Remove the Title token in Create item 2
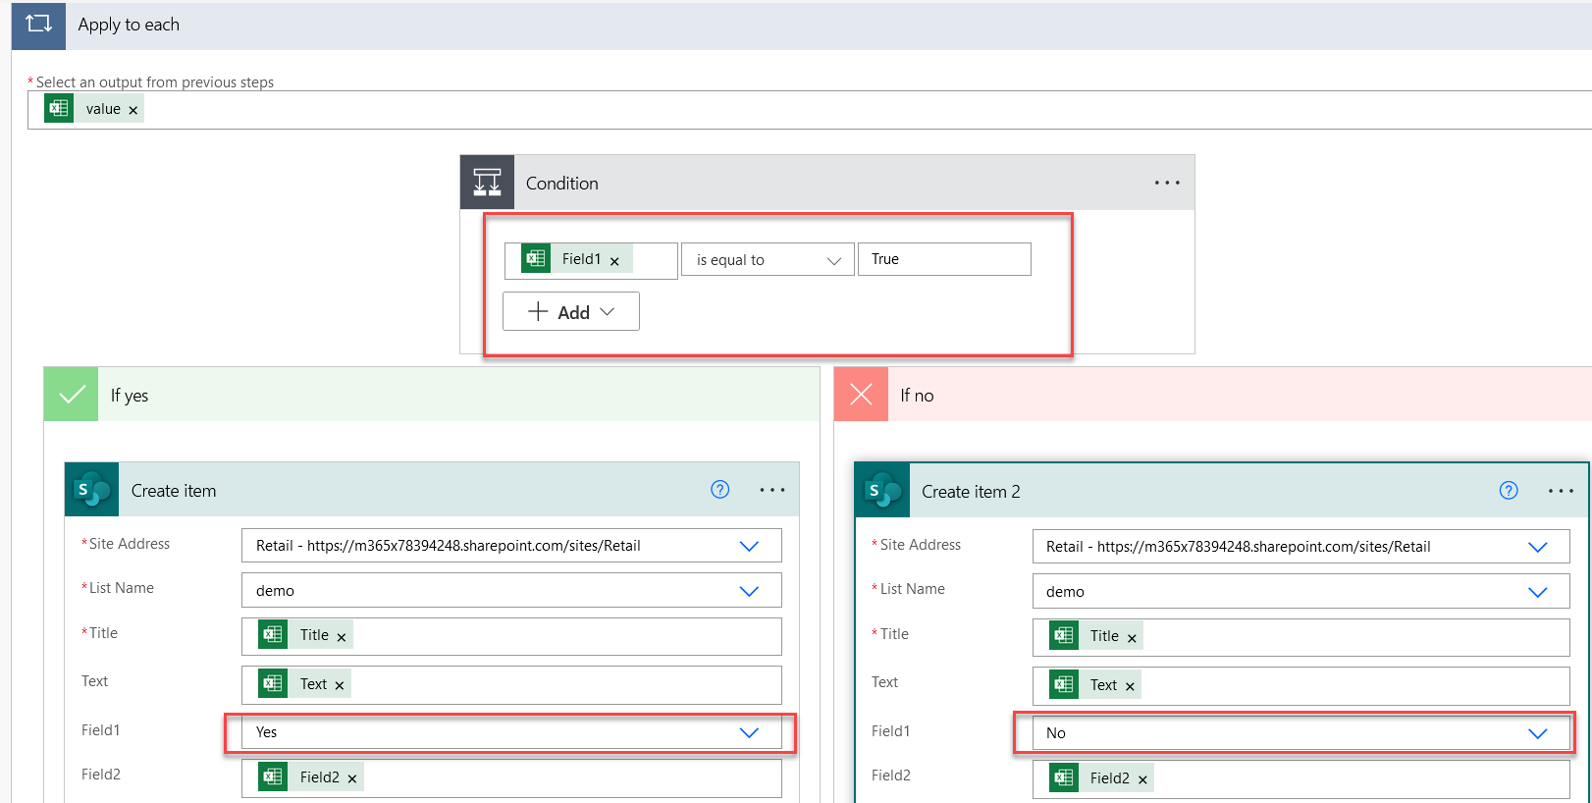Image resolution: width=1592 pixels, height=803 pixels. click(x=1132, y=638)
